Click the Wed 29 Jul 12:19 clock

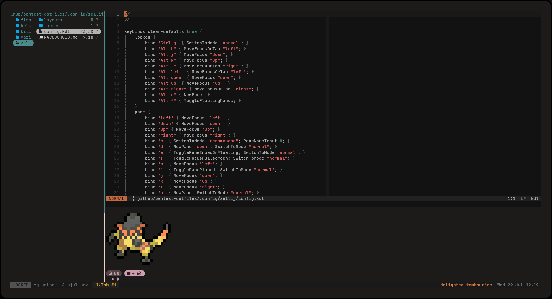tap(518, 285)
